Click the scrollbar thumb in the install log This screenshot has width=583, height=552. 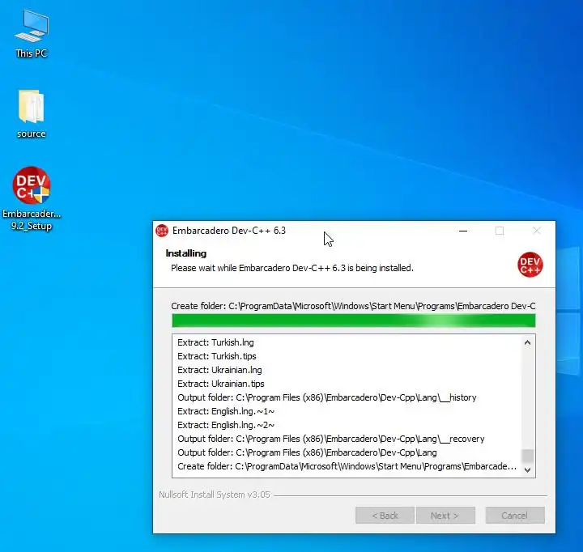[x=527, y=456]
